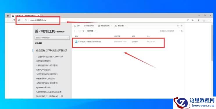The width and height of the screenshot is (216, 109).
Task: Click the profile avatar in the toolbar
Action: pos(204,20)
